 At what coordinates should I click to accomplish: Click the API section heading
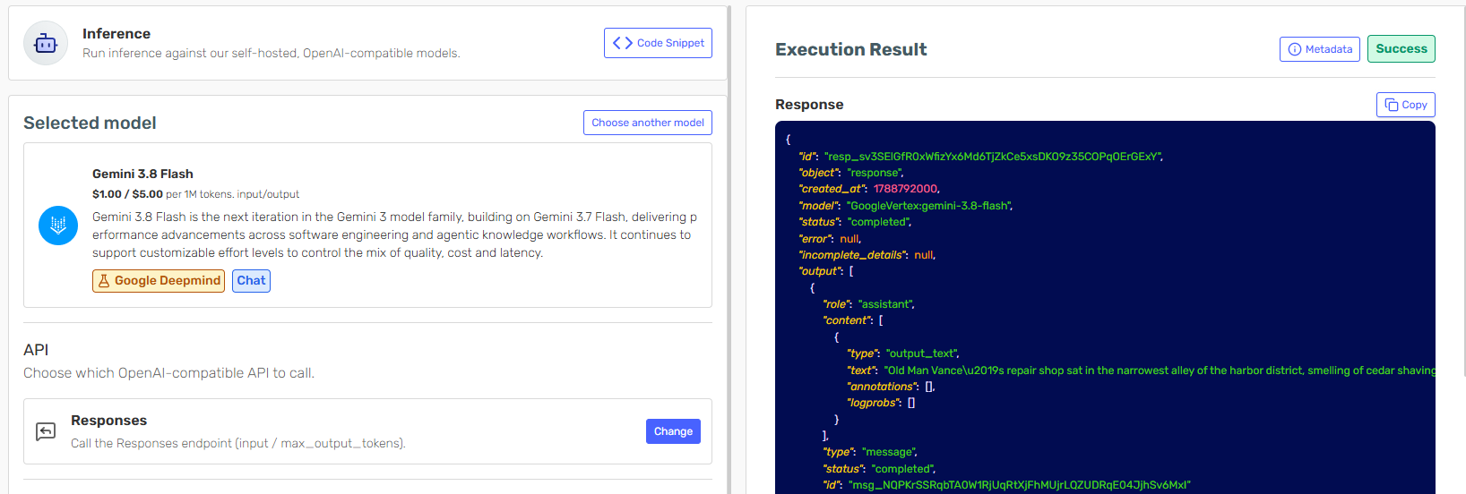click(x=36, y=350)
